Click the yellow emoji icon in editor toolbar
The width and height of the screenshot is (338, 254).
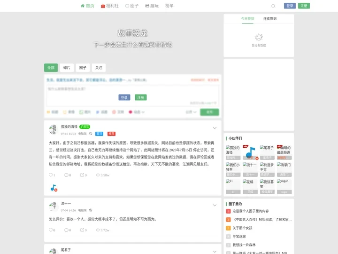click(x=65, y=112)
